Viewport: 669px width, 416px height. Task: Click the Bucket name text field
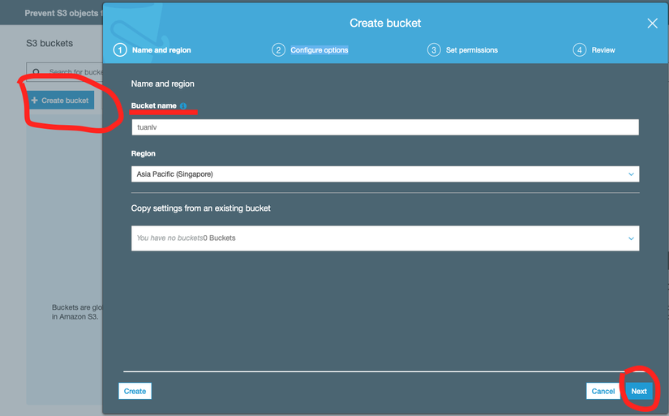click(x=385, y=127)
